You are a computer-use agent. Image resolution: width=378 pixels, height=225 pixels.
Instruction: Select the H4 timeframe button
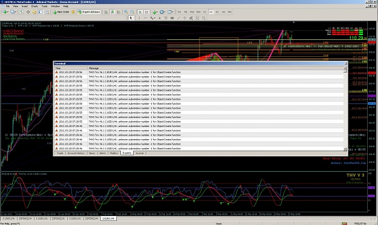(x=210, y=12)
